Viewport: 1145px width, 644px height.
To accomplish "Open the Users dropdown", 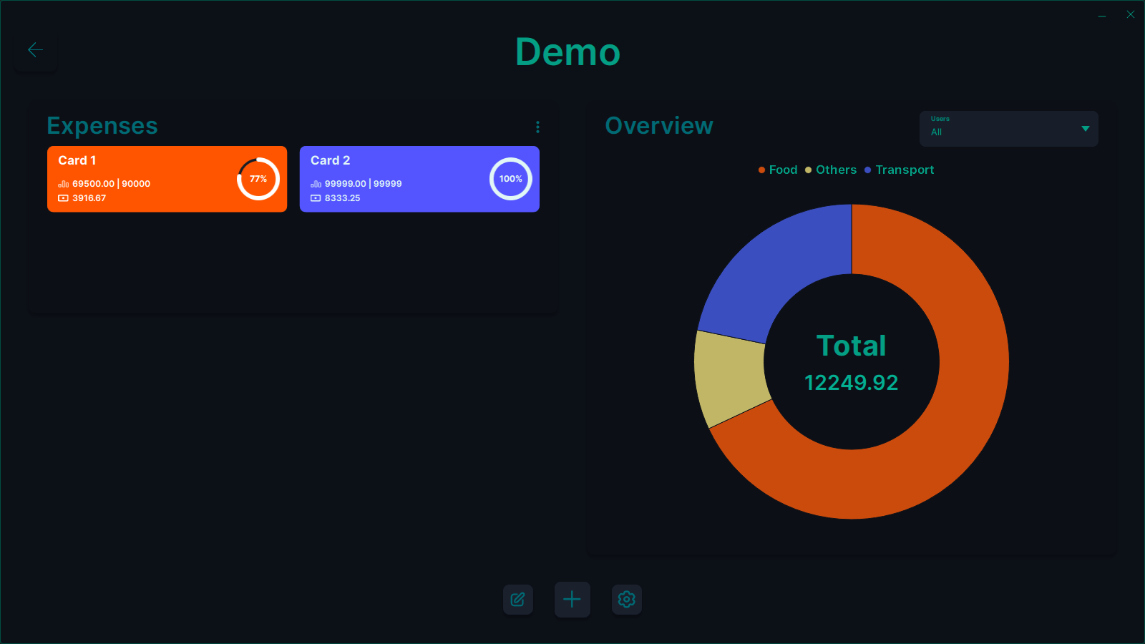I will (1002, 129).
